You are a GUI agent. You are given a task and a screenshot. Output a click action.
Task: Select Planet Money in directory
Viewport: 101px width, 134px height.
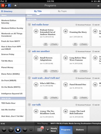coord(13,68)
